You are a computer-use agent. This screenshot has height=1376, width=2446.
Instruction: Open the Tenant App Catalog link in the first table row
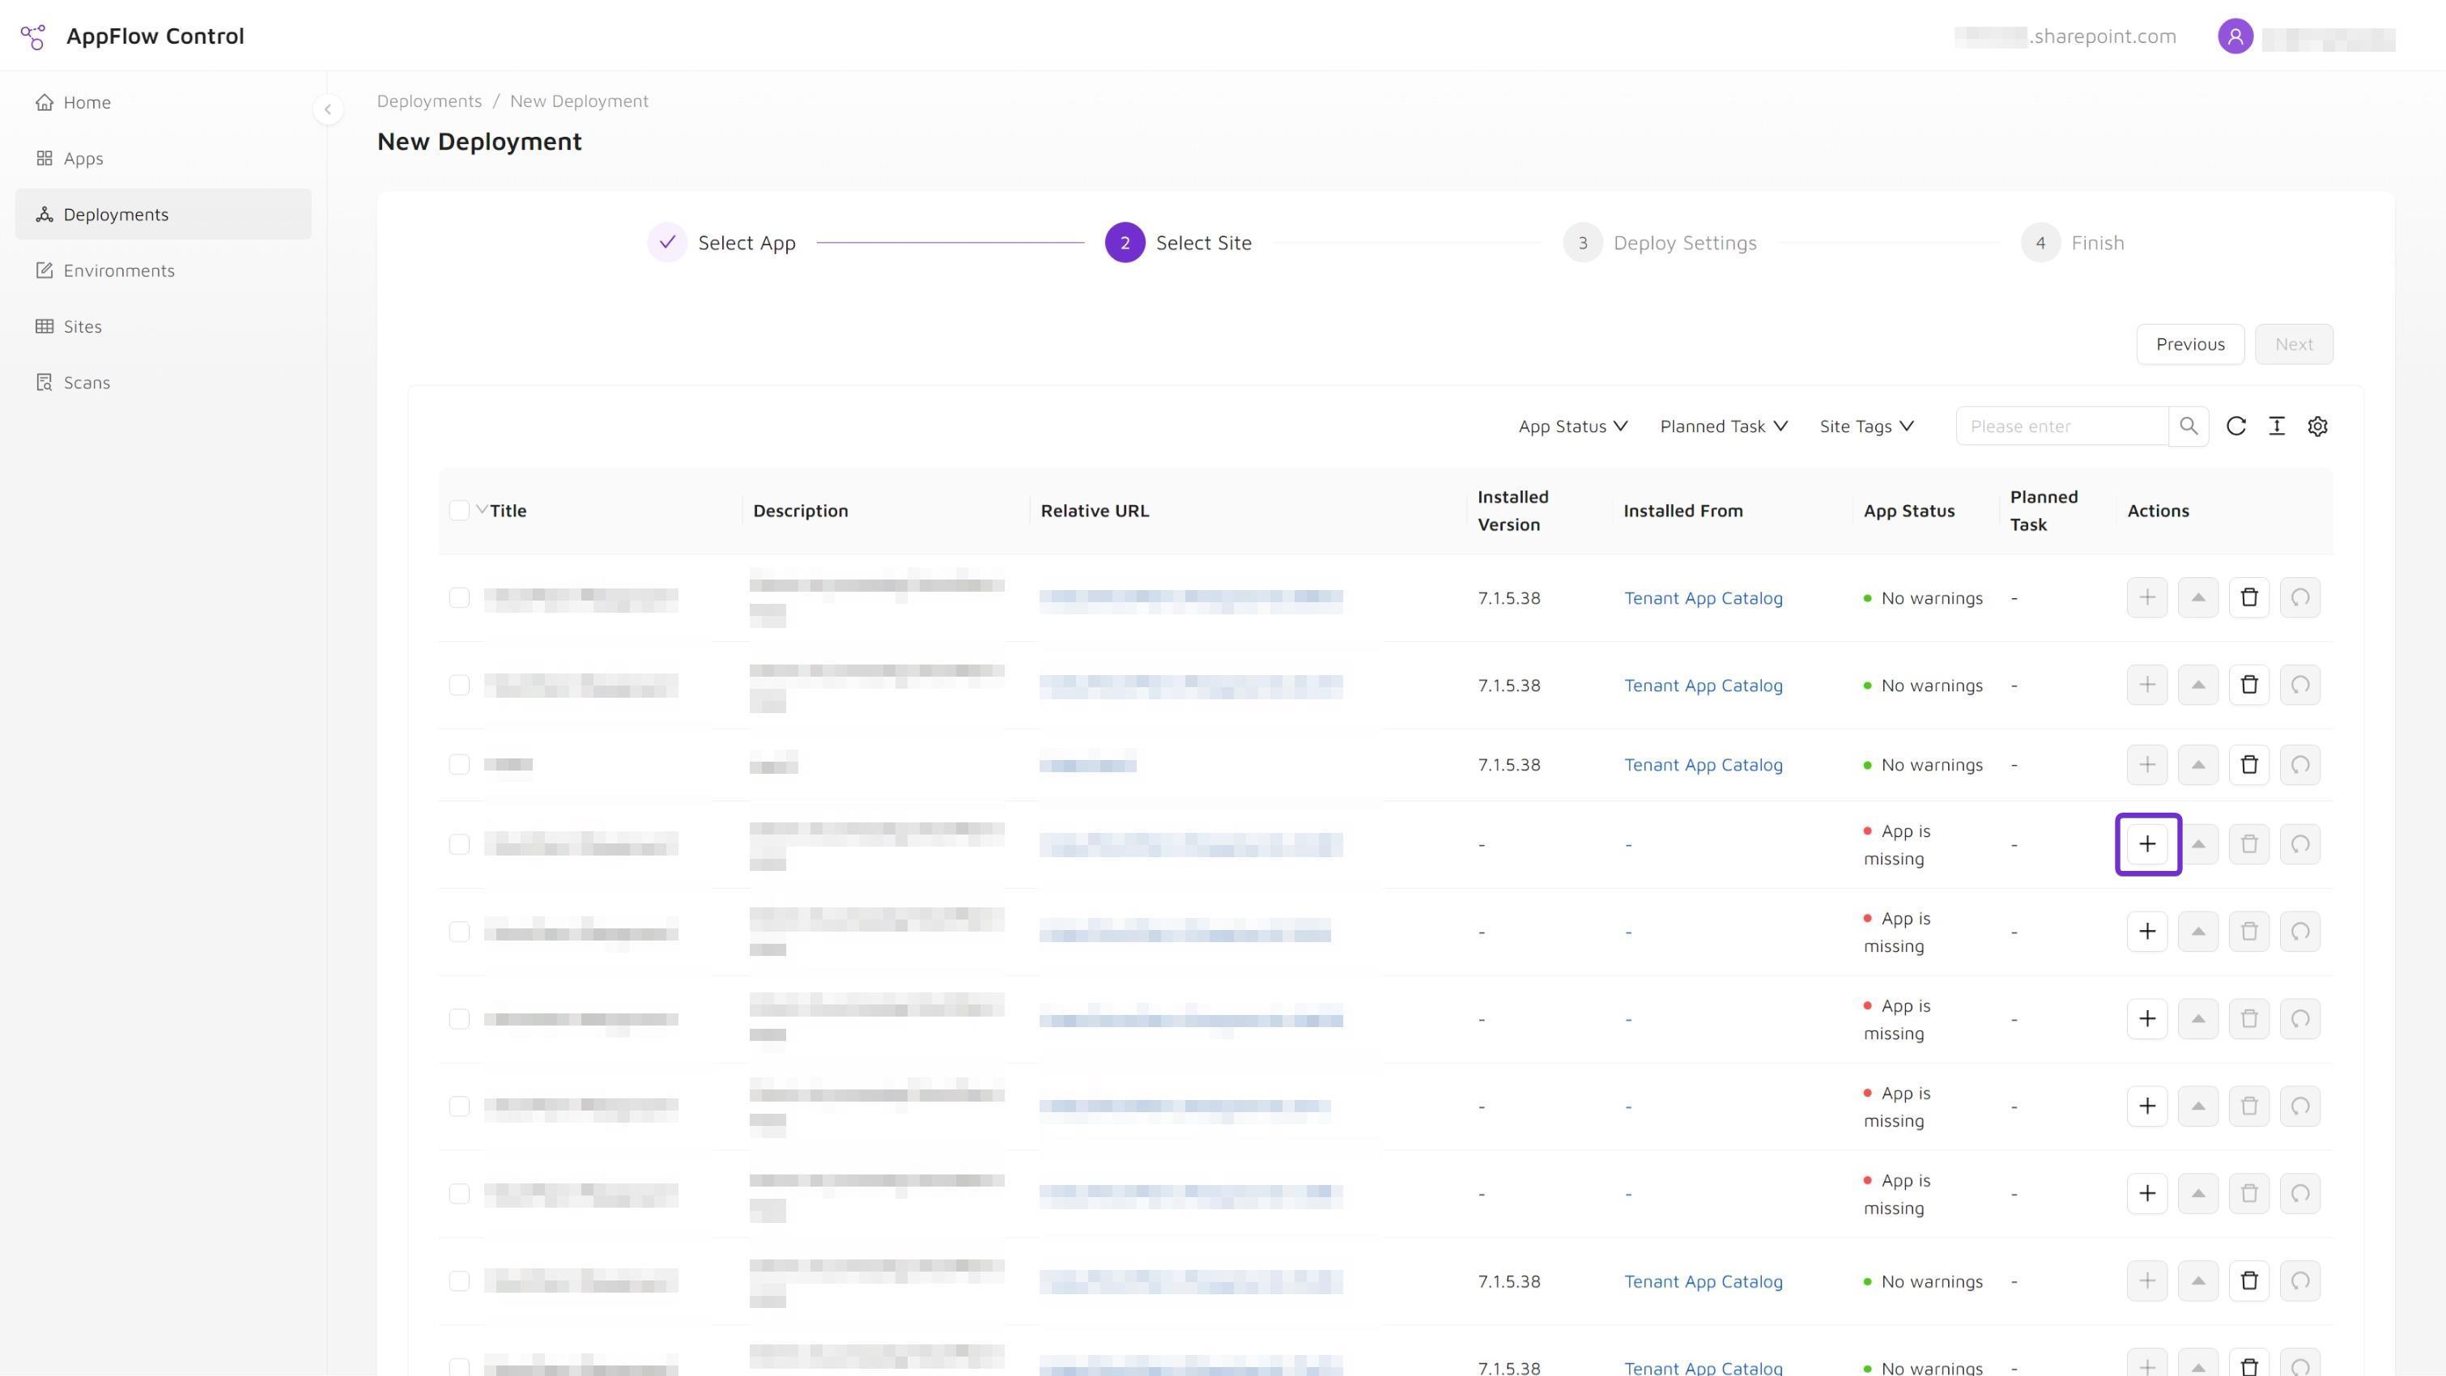[x=1703, y=598]
